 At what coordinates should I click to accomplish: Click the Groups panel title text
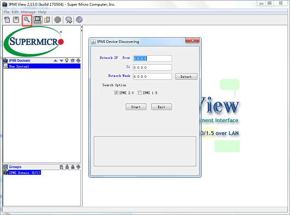(x=15, y=167)
